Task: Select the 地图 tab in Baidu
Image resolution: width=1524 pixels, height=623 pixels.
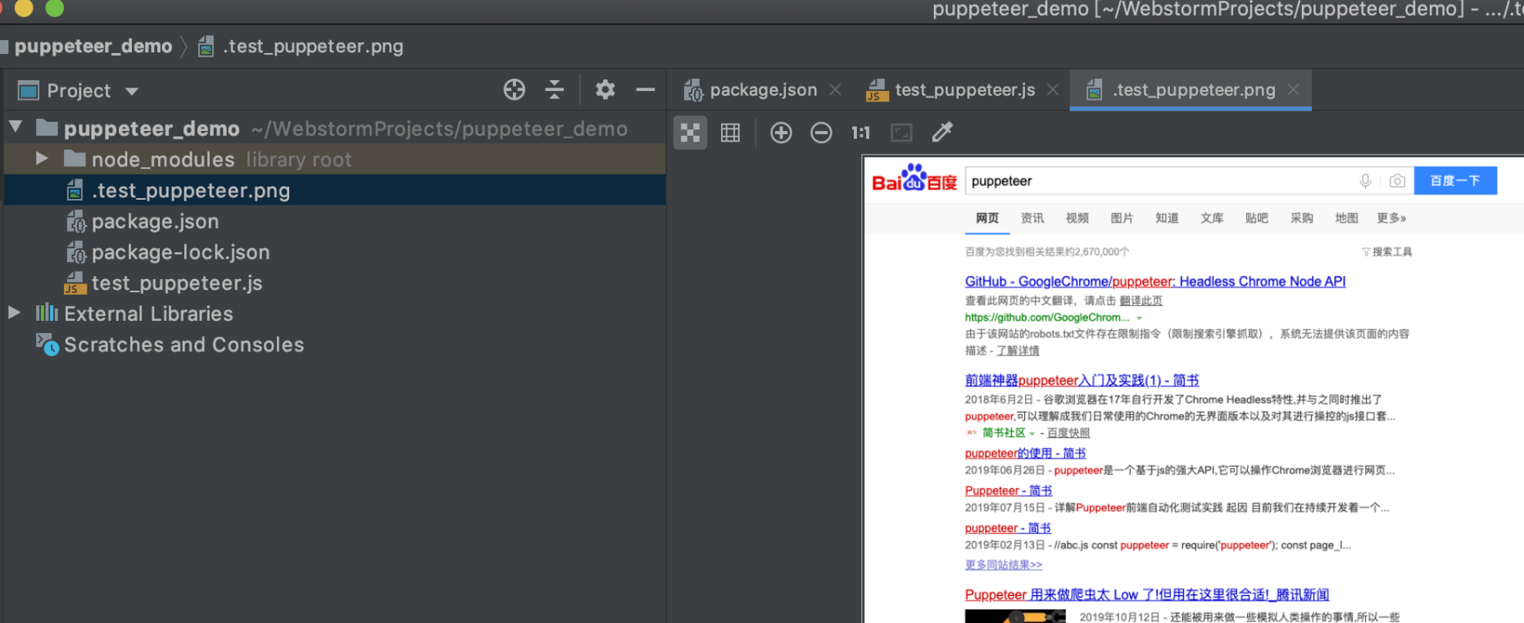Action: (x=1346, y=218)
